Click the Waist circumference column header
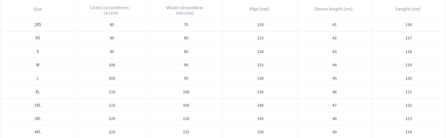Image resolution: width=446 pixels, height=138 pixels. [x=185, y=10]
